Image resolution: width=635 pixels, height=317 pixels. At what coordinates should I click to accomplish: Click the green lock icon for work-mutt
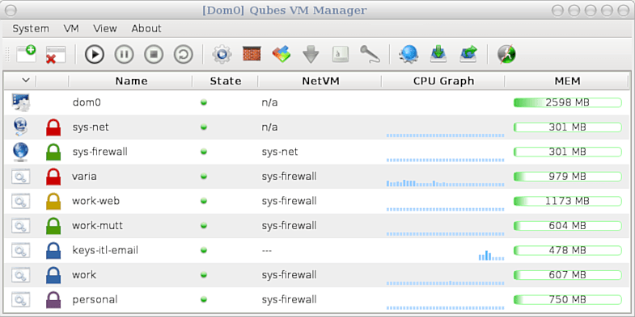53,226
